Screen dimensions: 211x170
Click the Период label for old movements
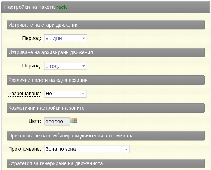(x=32, y=39)
